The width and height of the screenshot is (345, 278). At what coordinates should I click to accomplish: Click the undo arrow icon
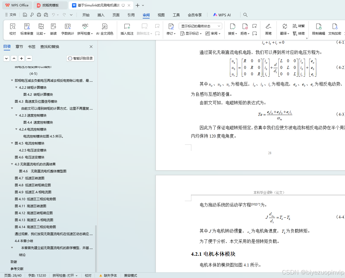point(53,15)
